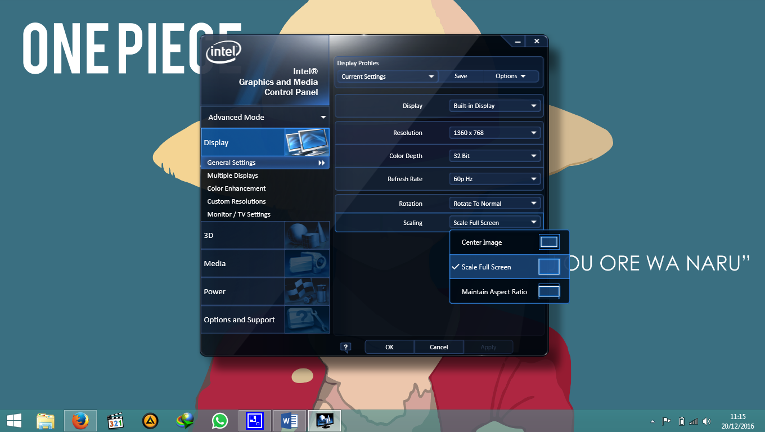Open AIMP player from the taskbar
The image size is (765, 432).
[150, 421]
